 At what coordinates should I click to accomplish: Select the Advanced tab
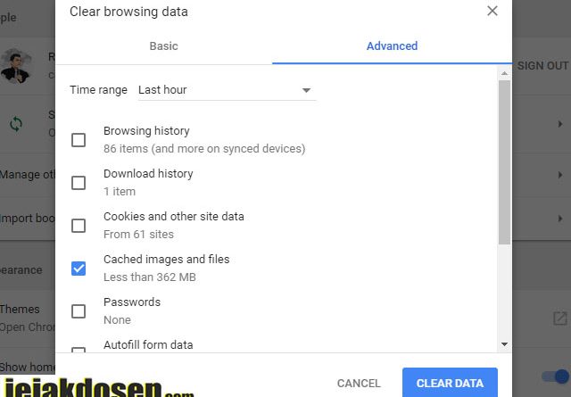click(x=392, y=46)
